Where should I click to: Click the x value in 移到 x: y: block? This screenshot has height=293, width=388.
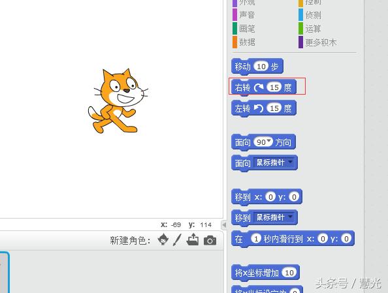pyautogui.click(x=270, y=197)
